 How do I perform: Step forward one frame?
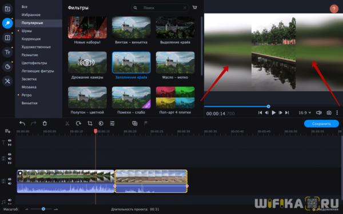280,112
